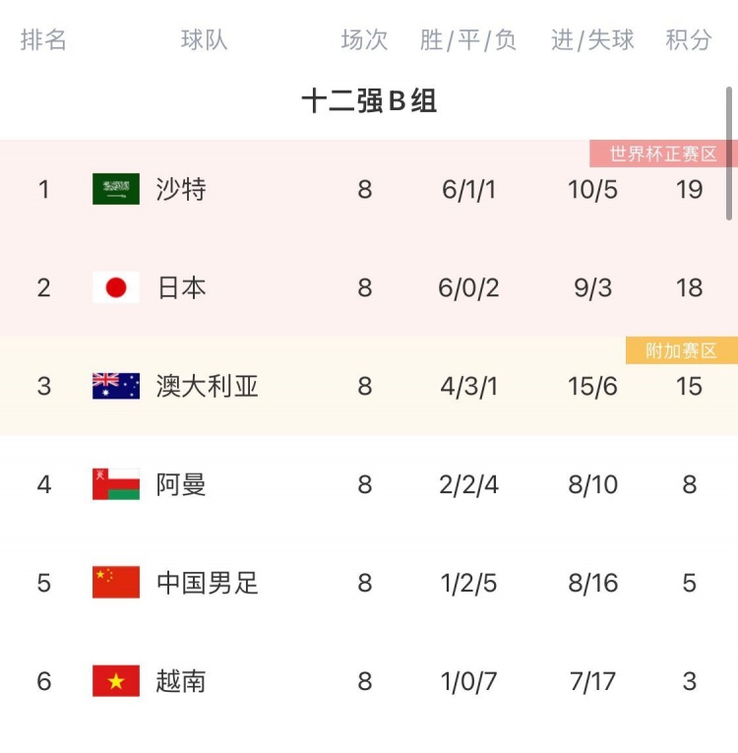The image size is (738, 753).
Task: Click the 世界杯正赛区 red label
Action: [663, 154]
